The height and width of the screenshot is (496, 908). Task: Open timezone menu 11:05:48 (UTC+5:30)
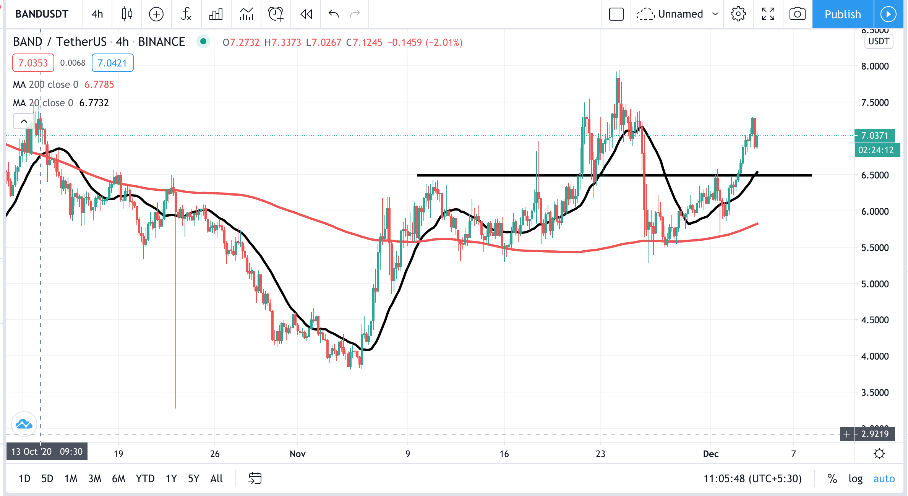tap(752, 478)
